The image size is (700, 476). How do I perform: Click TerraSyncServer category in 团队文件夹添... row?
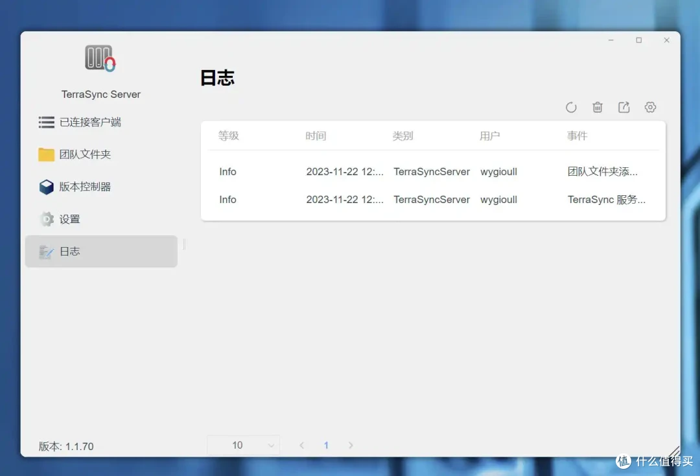(x=432, y=171)
